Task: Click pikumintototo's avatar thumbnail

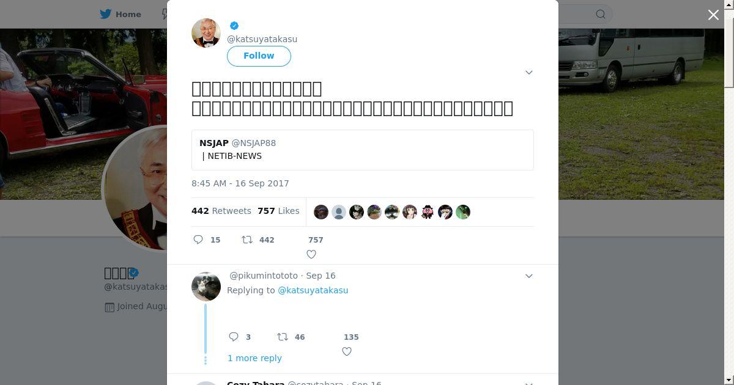Action: coord(206,287)
